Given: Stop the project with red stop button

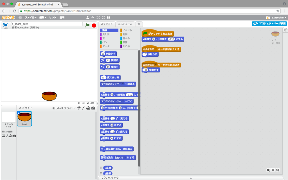Looking at the screenshot, I should tap(94, 25).
